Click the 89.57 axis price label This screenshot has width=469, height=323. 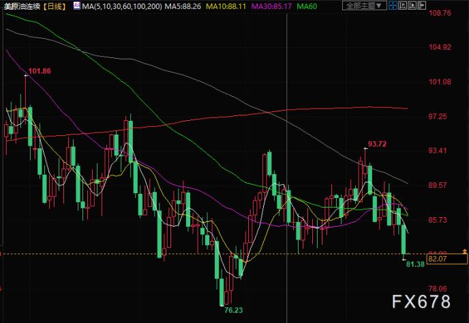(x=438, y=185)
